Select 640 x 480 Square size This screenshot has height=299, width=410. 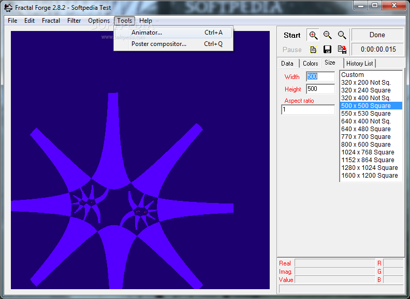coord(371,129)
